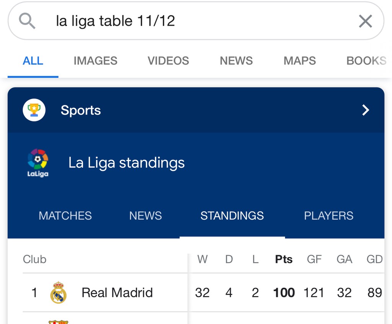Clear the search query with X
The height and width of the screenshot is (324, 392).
365,21
